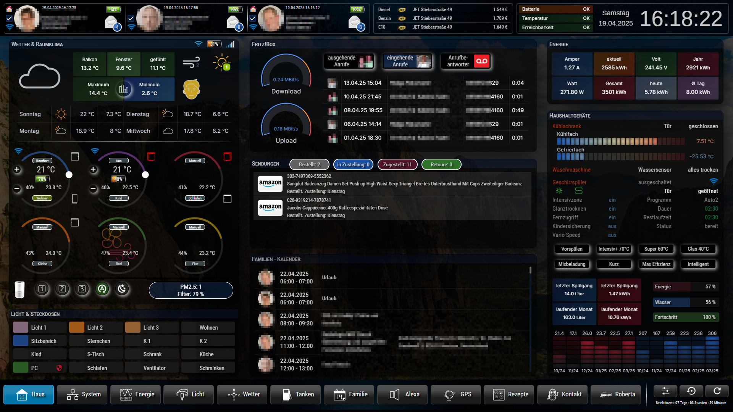733x412 pixels.
Task: Start the Intensiv+ 70°C dishwasher program
Action: (x=614, y=249)
